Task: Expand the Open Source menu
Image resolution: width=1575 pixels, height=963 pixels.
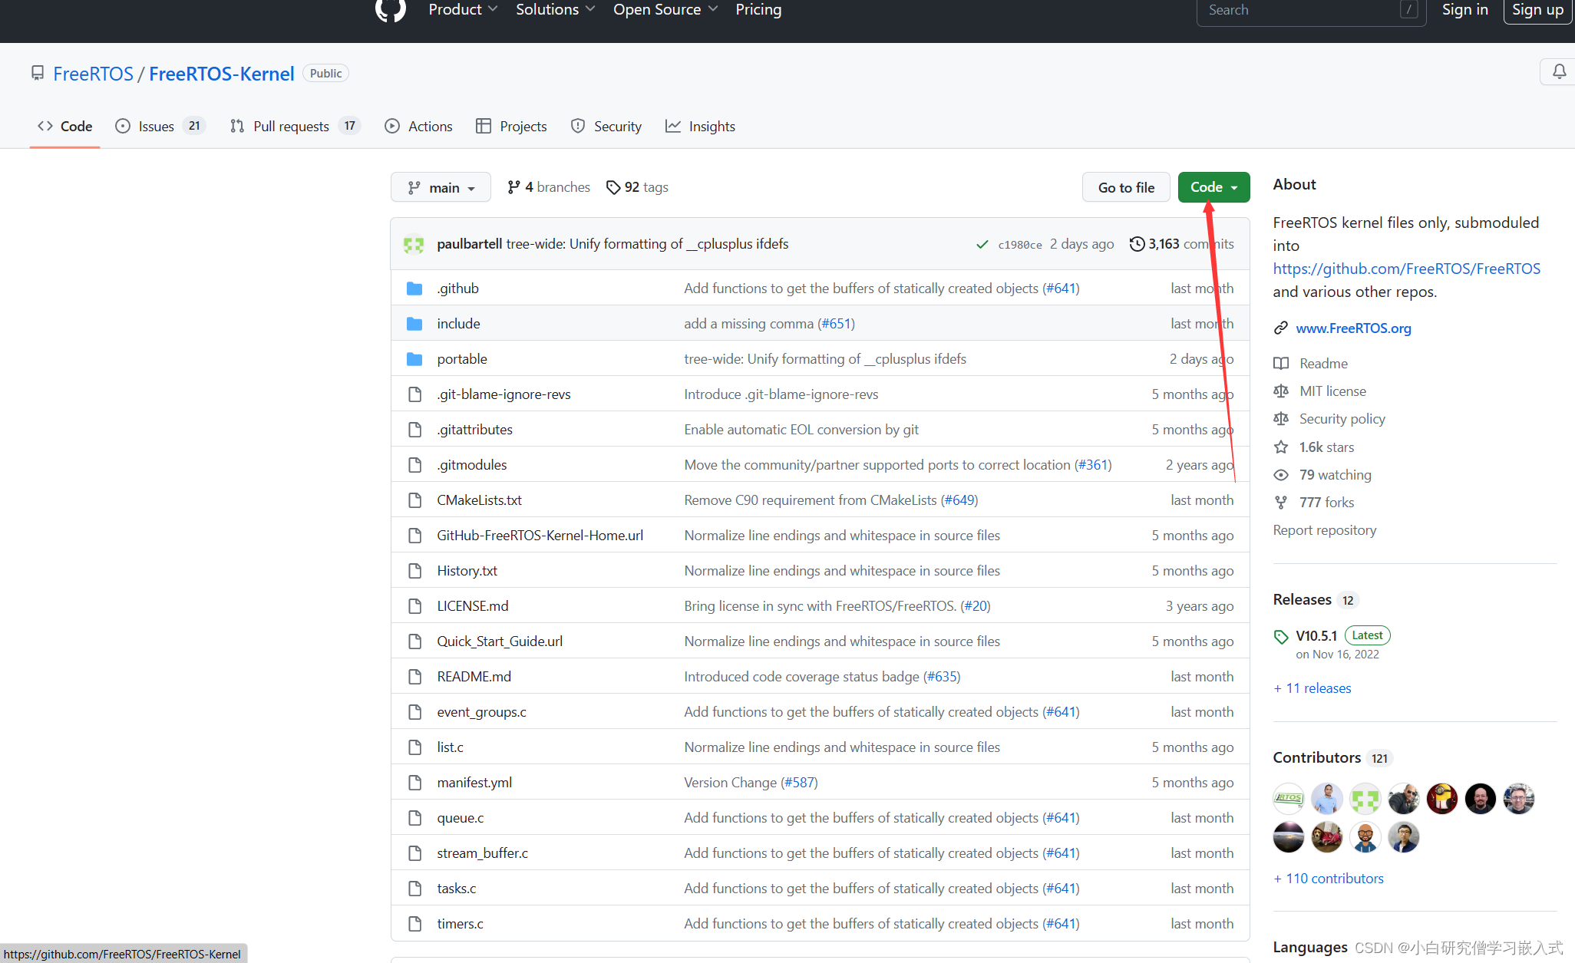Action: click(x=665, y=10)
